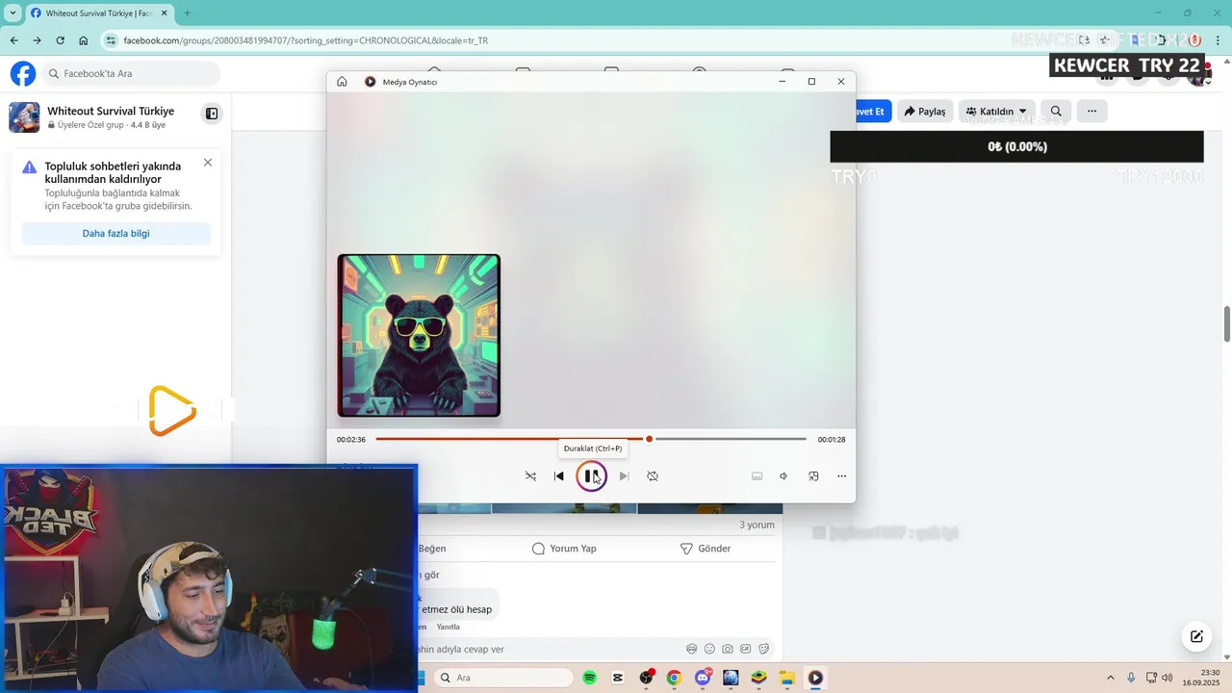Show hidden system tray icons
The image size is (1232, 693).
[1110, 678]
